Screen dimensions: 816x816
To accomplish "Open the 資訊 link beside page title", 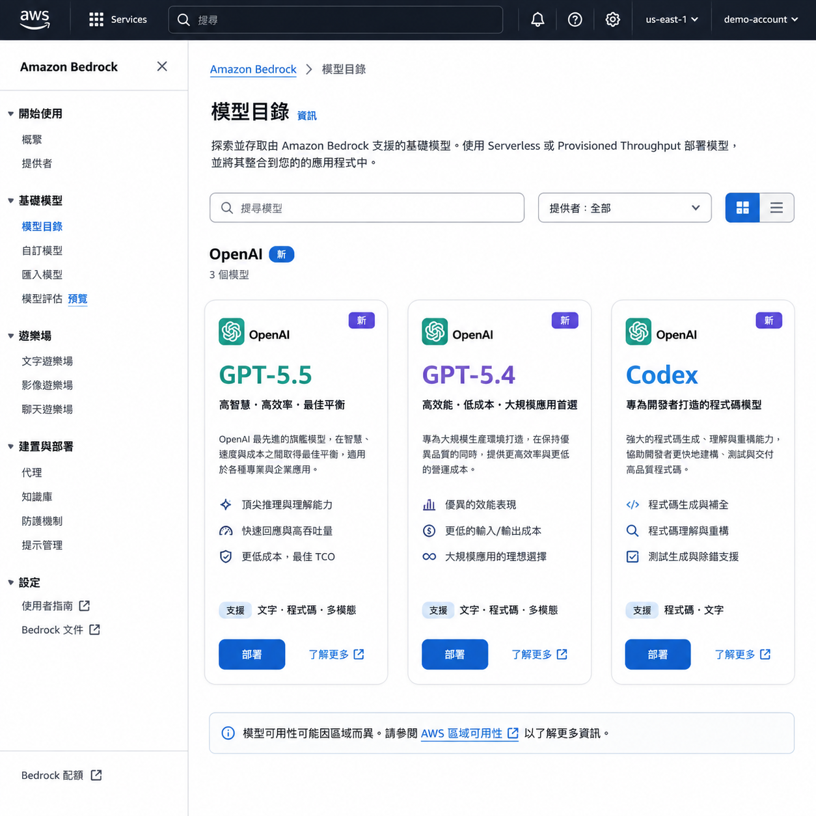I will click(306, 115).
